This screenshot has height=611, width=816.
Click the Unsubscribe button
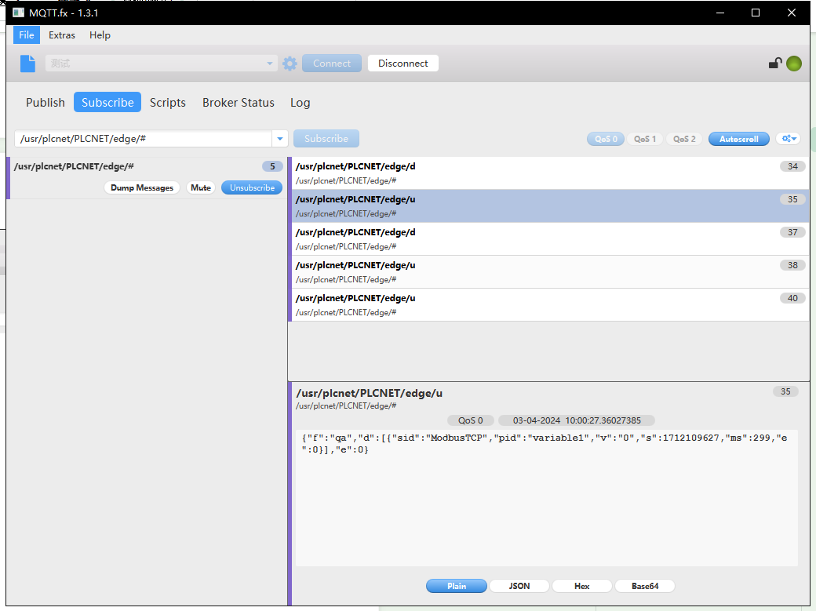pos(252,187)
